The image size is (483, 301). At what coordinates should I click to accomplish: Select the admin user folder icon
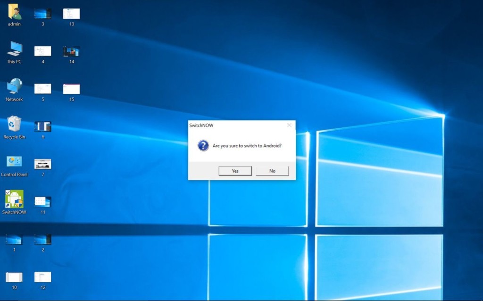(x=14, y=13)
